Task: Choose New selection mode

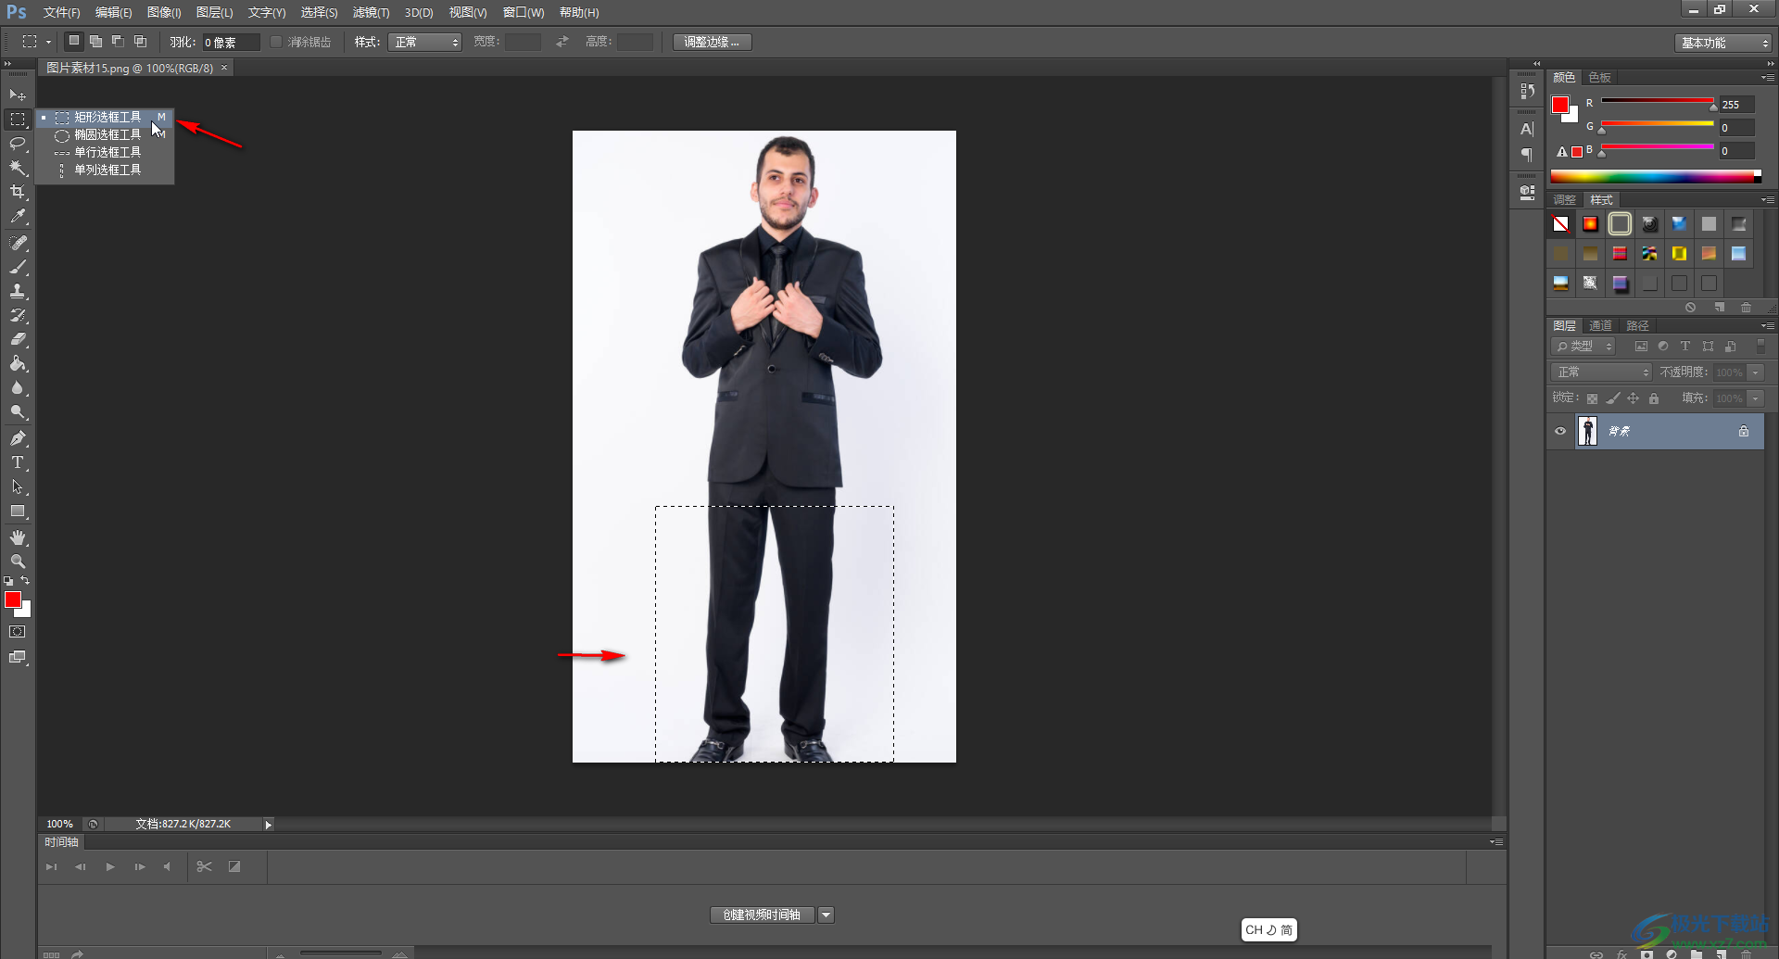Action: click(73, 42)
